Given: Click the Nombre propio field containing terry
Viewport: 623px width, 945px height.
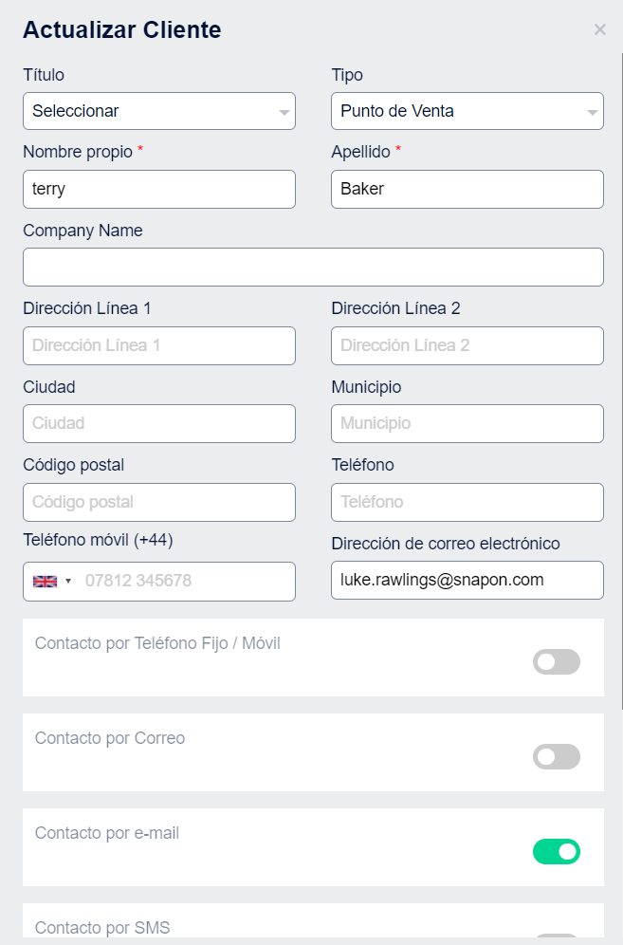Looking at the screenshot, I should point(158,189).
